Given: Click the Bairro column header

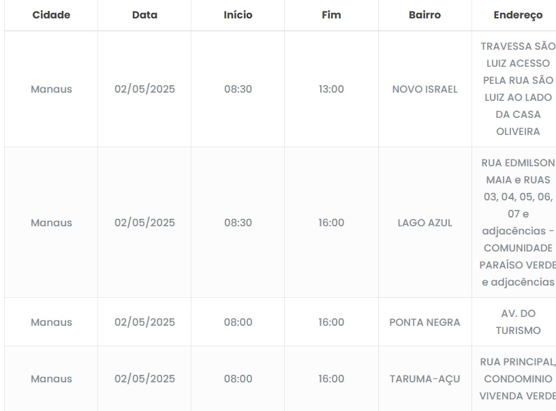Looking at the screenshot, I should coord(424,15).
